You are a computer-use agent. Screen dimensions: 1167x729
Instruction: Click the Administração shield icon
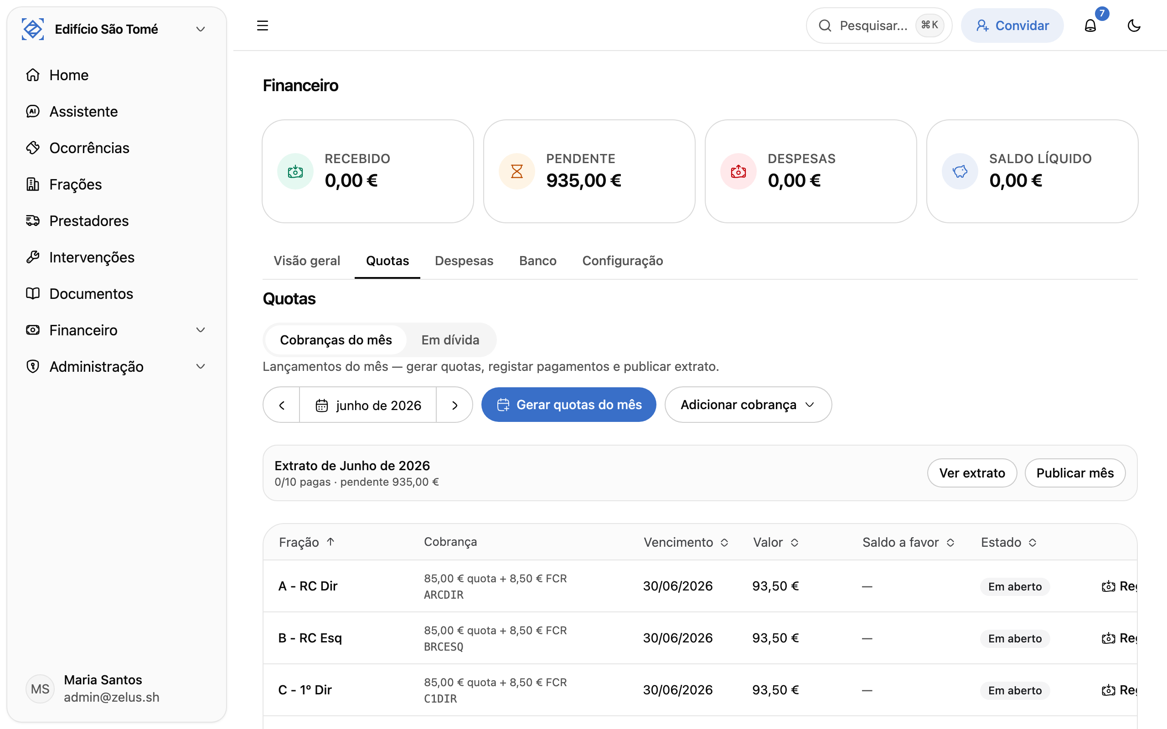(x=33, y=366)
